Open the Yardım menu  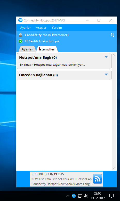tap(57, 28)
